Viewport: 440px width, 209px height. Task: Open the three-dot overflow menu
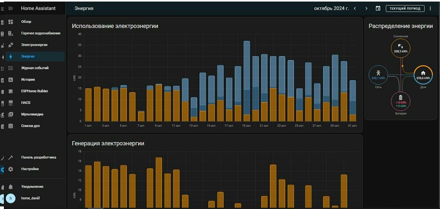coord(430,8)
